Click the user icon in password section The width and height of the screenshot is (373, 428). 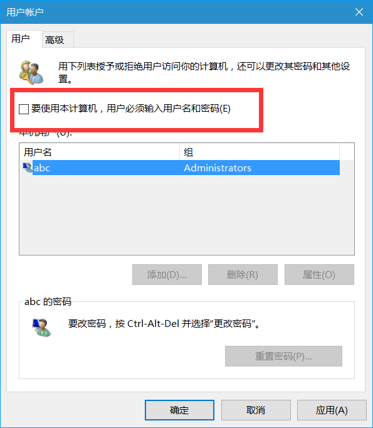41,328
